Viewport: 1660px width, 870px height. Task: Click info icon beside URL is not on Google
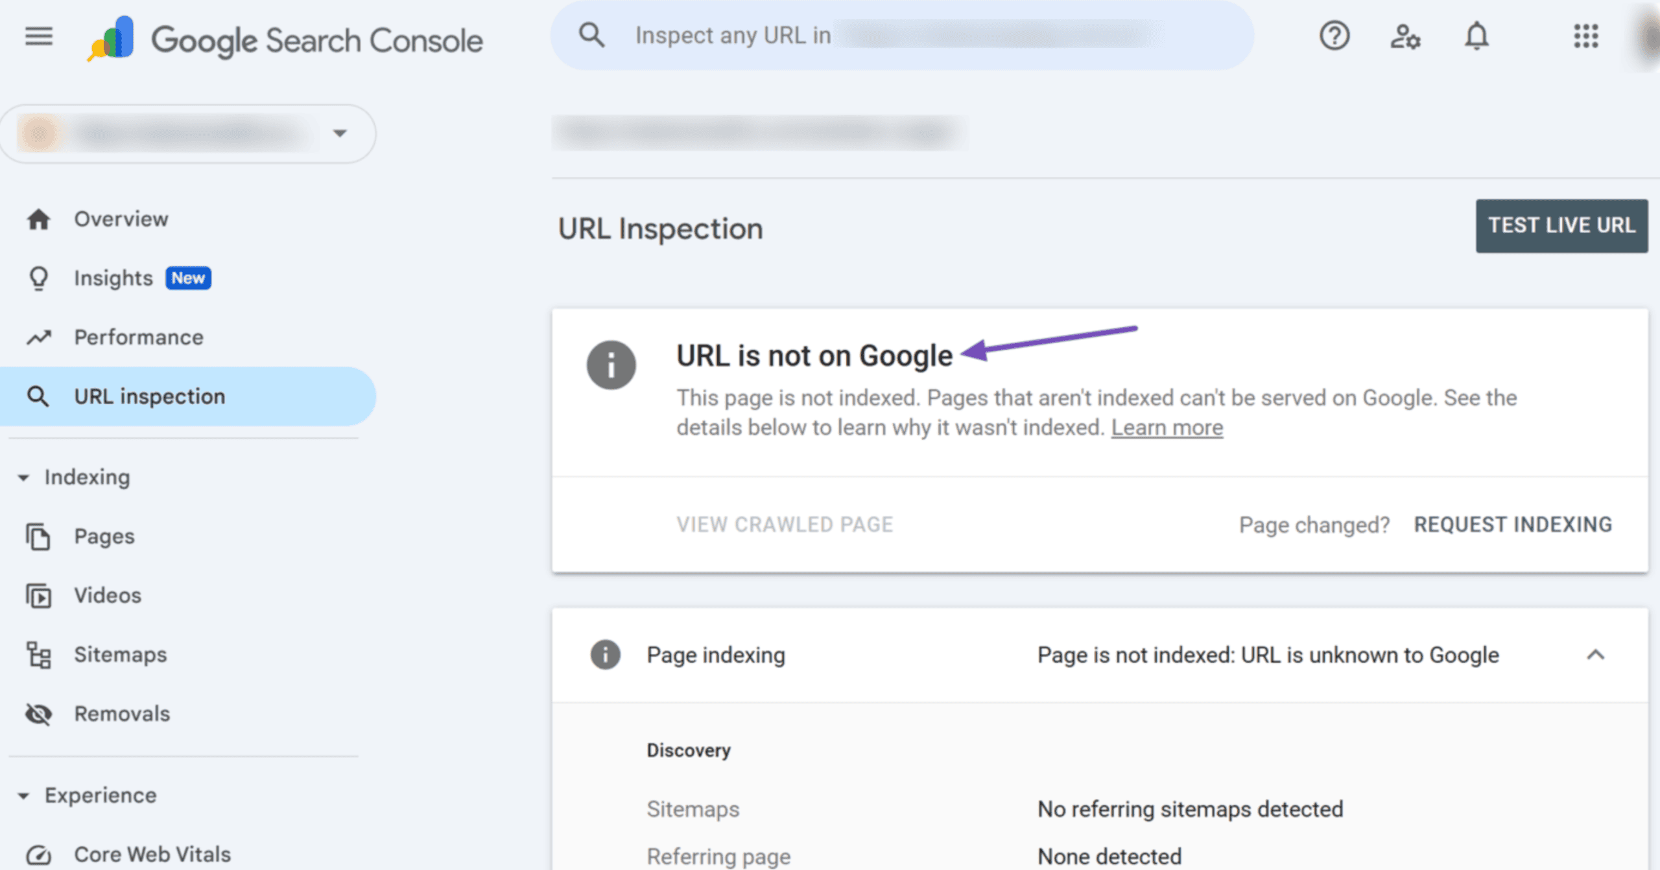(x=611, y=365)
